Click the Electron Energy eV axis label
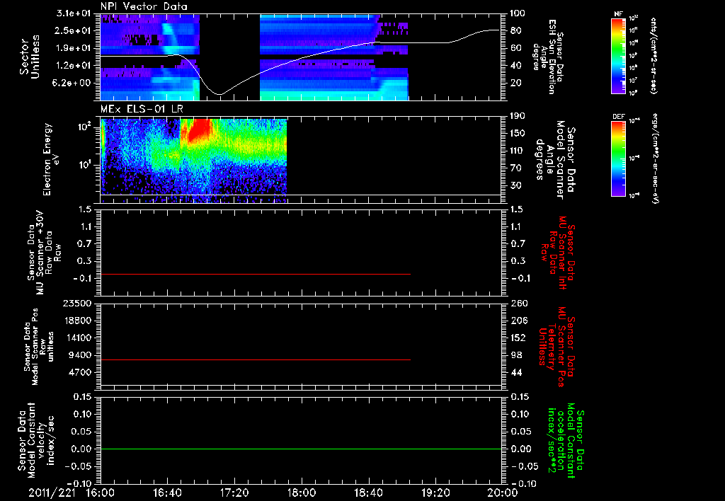This screenshot has width=725, height=501. click(52, 159)
